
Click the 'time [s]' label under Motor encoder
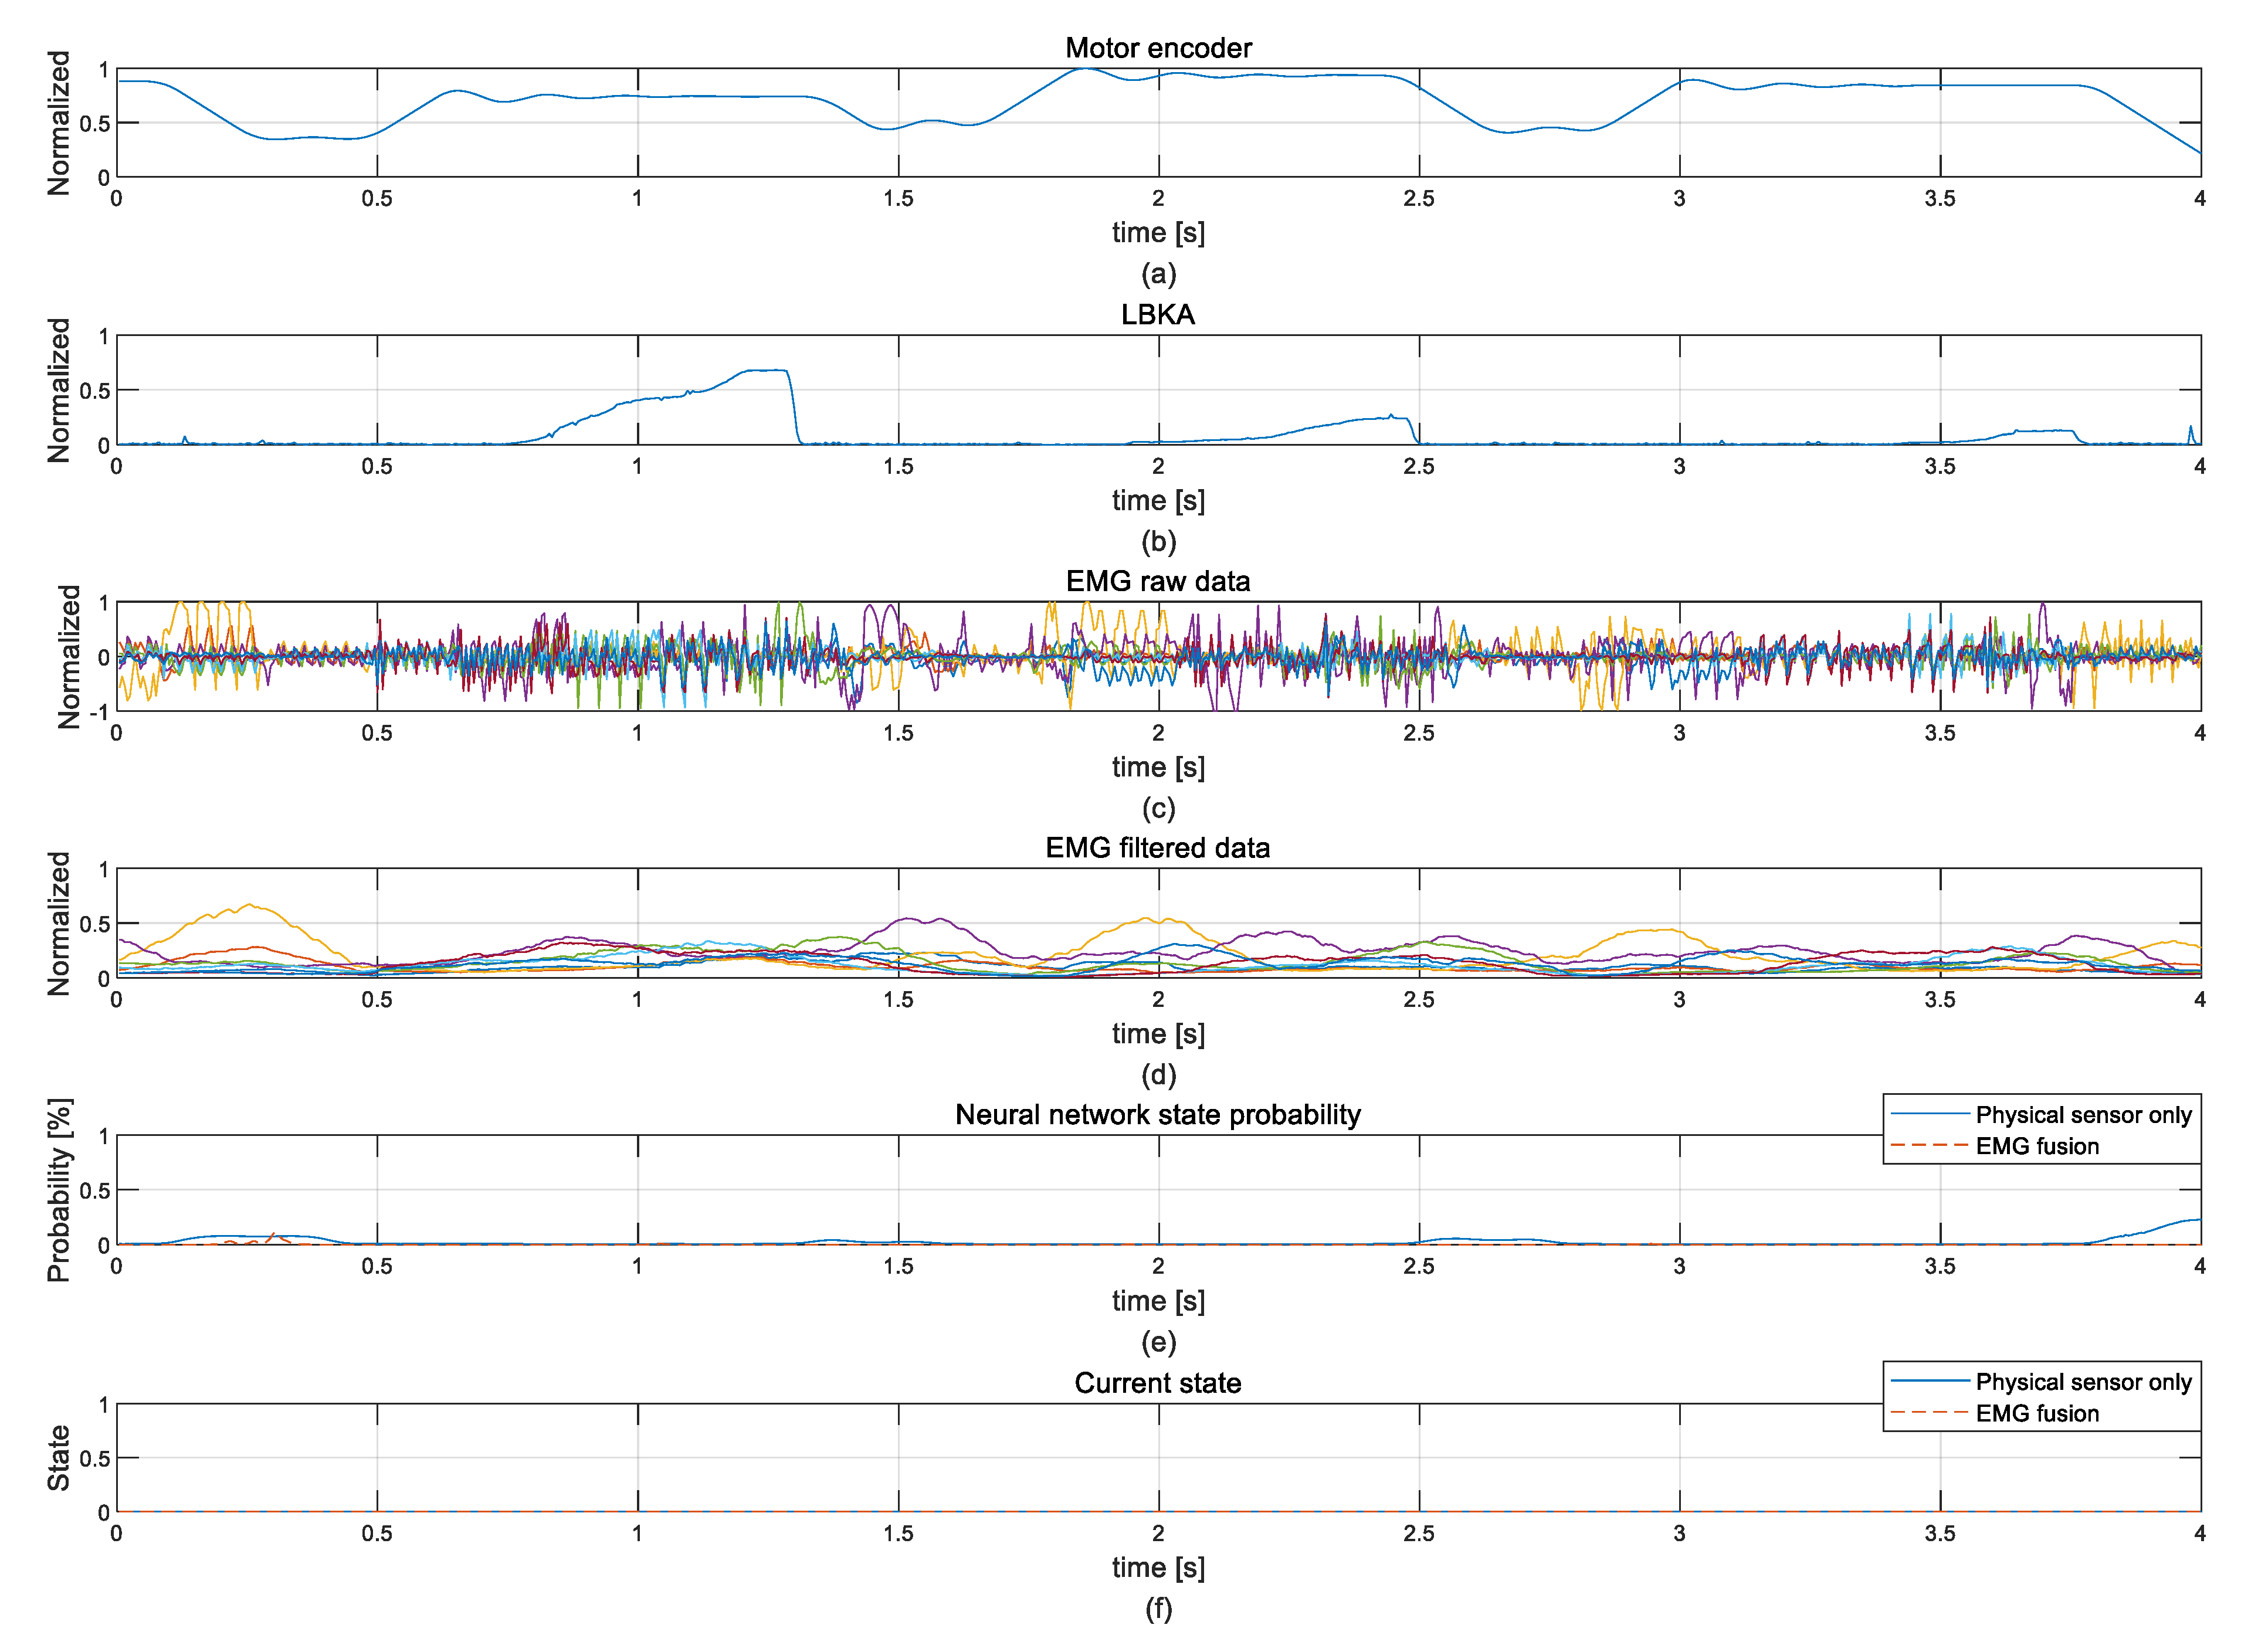(1157, 232)
